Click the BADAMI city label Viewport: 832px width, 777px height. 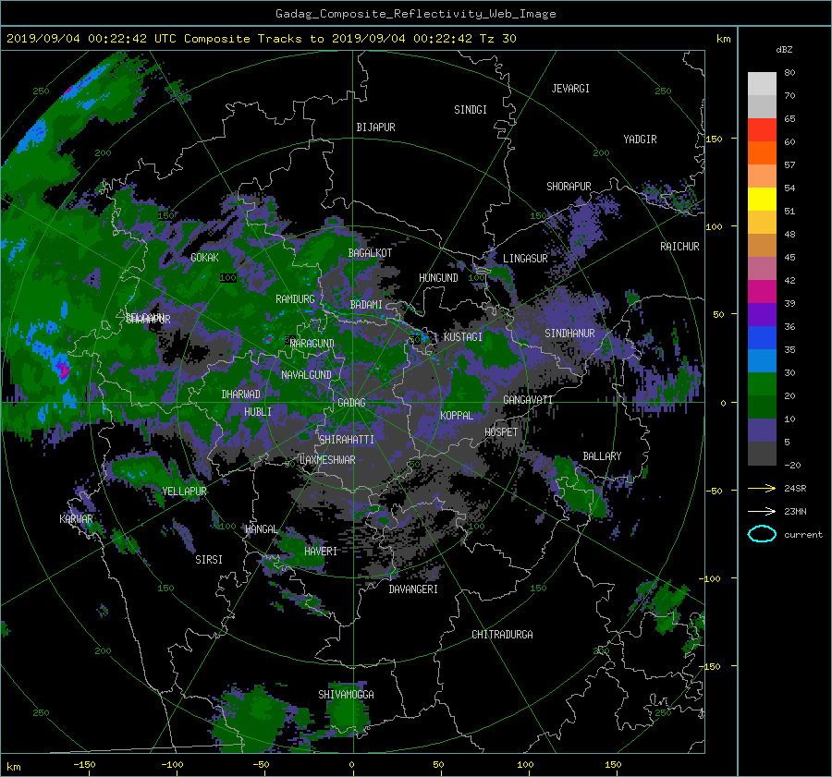click(x=366, y=305)
